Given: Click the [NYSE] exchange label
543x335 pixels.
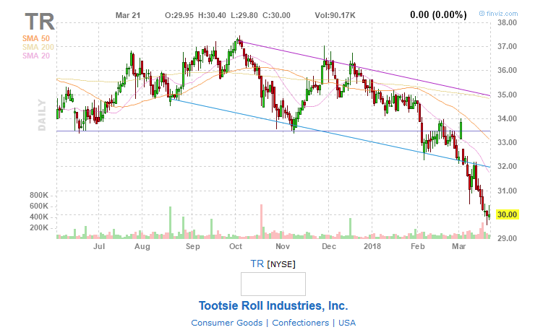Looking at the screenshot, I should pos(281,264).
